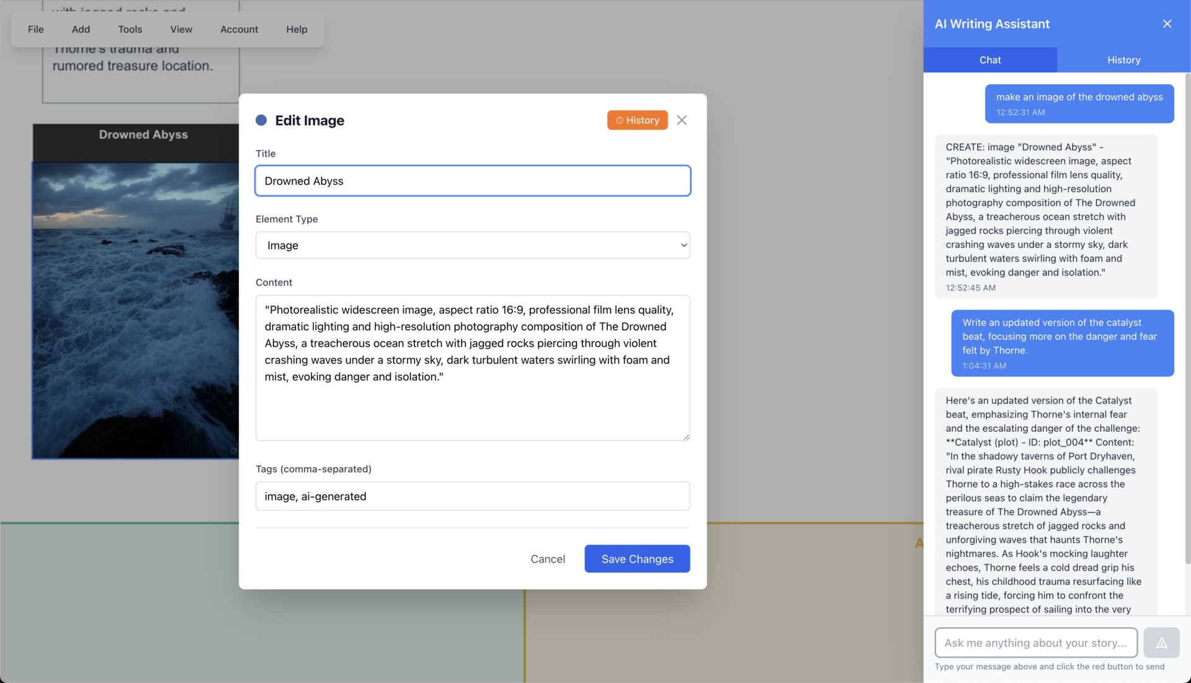Open the Account menu
Viewport: 1191px width, 683px height.
pyautogui.click(x=239, y=29)
